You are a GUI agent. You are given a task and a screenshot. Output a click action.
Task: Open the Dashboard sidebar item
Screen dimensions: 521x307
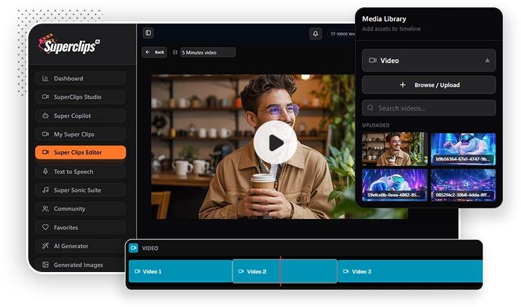tap(81, 79)
